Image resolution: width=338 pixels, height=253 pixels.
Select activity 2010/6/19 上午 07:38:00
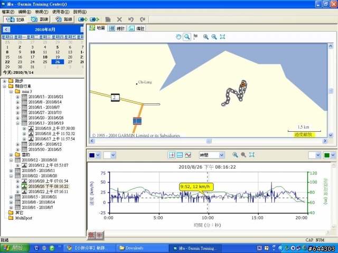point(55,129)
